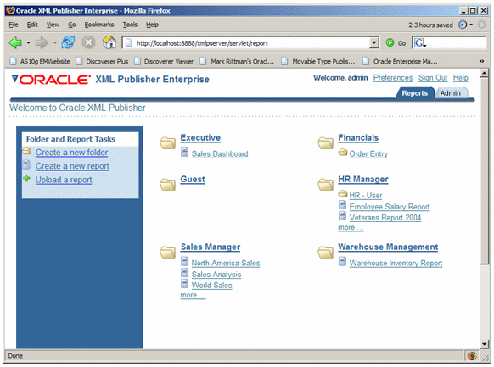
Task: Click the Sign Out link
Action: click(433, 78)
